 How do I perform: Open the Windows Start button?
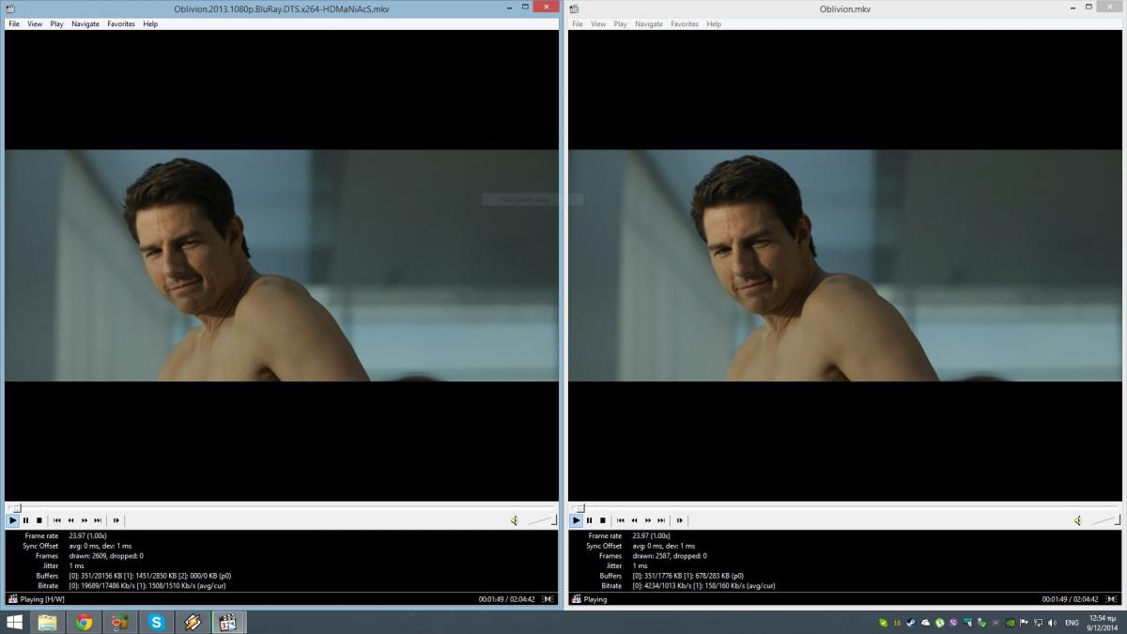pyautogui.click(x=14, y=622)
